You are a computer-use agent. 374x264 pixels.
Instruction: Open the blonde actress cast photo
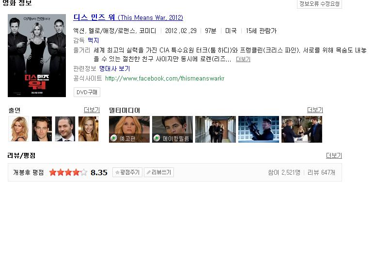[x=18, y=129]
